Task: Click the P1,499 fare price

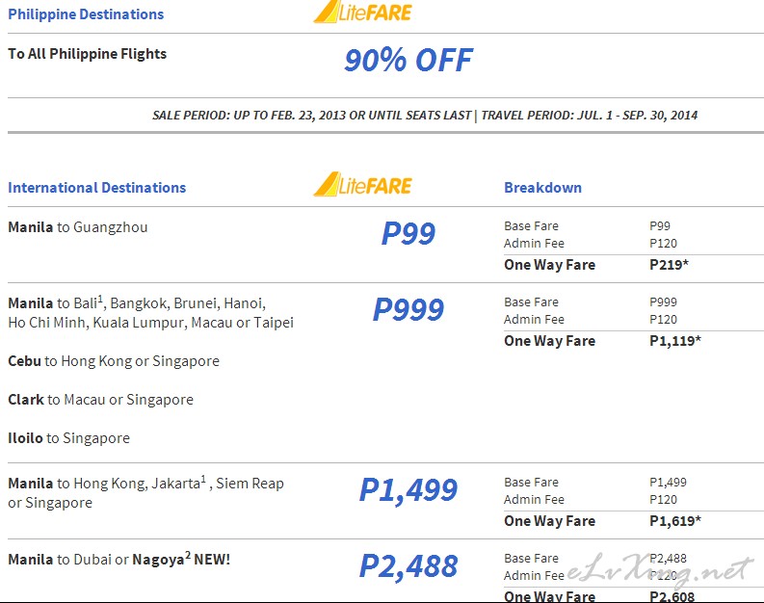Action: [x=408, y=490]
